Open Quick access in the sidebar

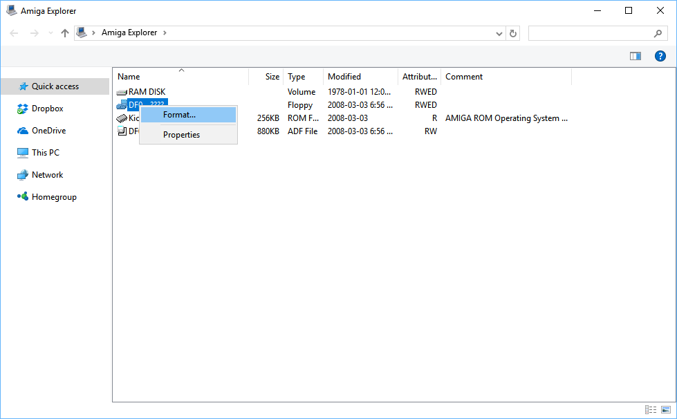[55, 86]
